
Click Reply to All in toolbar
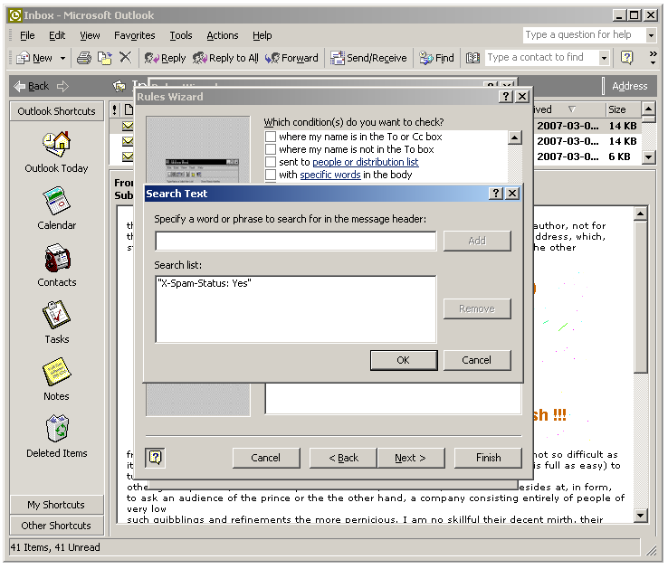click(x=225, y=58)
